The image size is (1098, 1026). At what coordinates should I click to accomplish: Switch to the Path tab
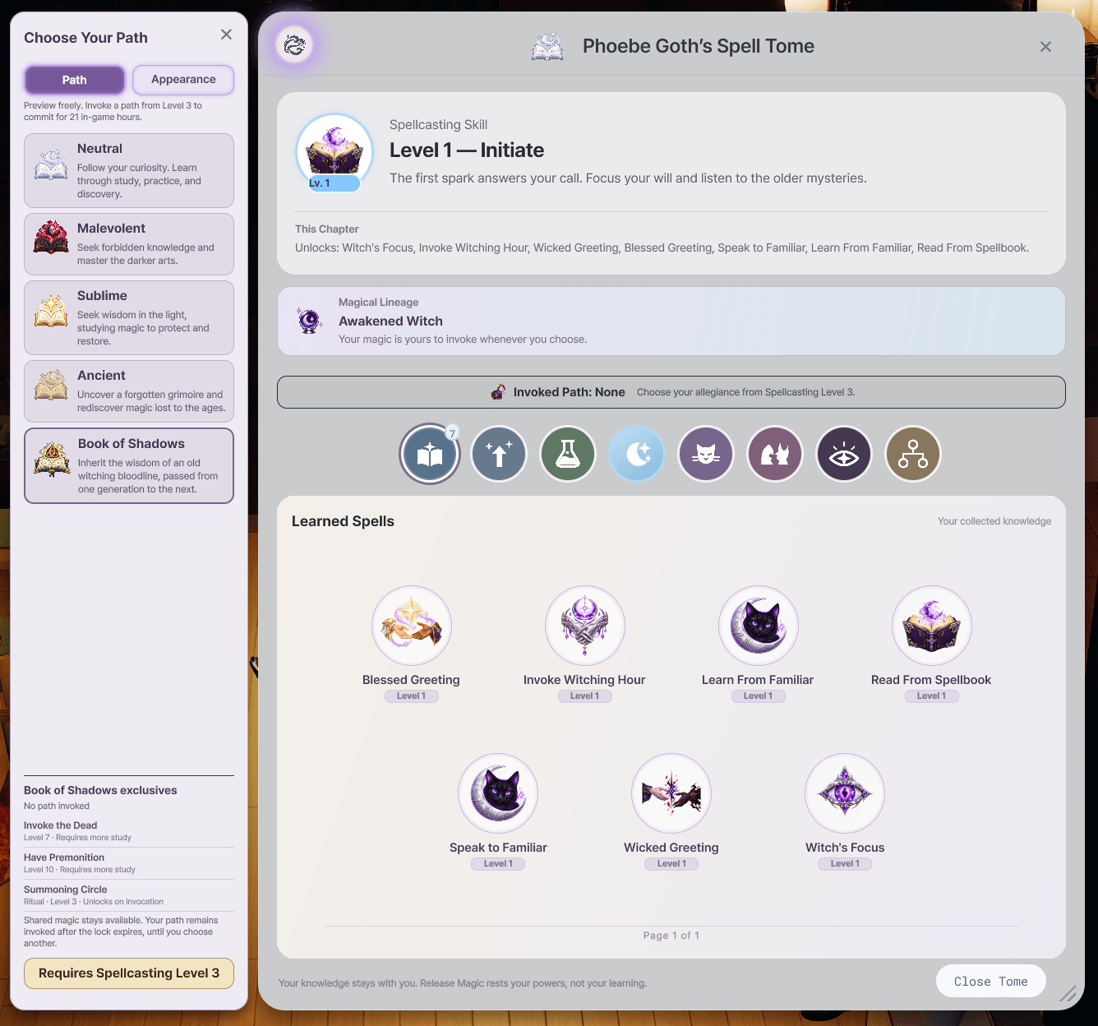(x=75, y=80)
